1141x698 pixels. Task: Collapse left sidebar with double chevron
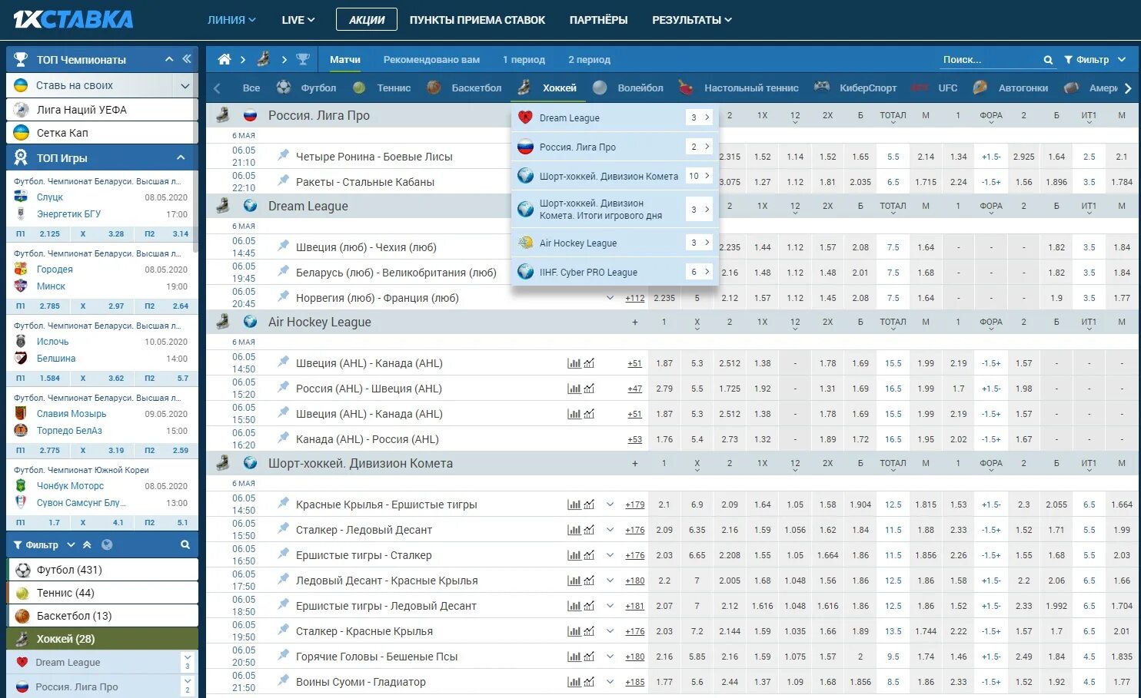(187, 59)
